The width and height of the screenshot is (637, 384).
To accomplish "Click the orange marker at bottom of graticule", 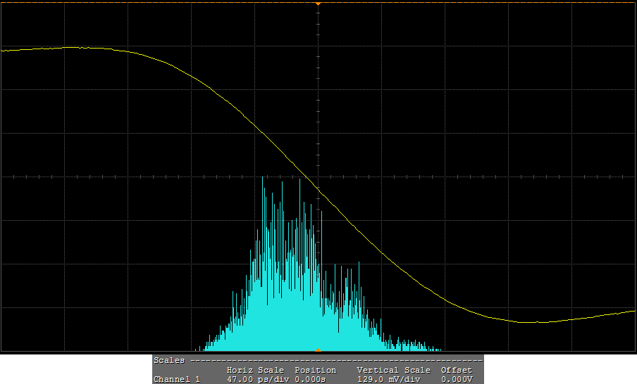I will pos(318,350).
